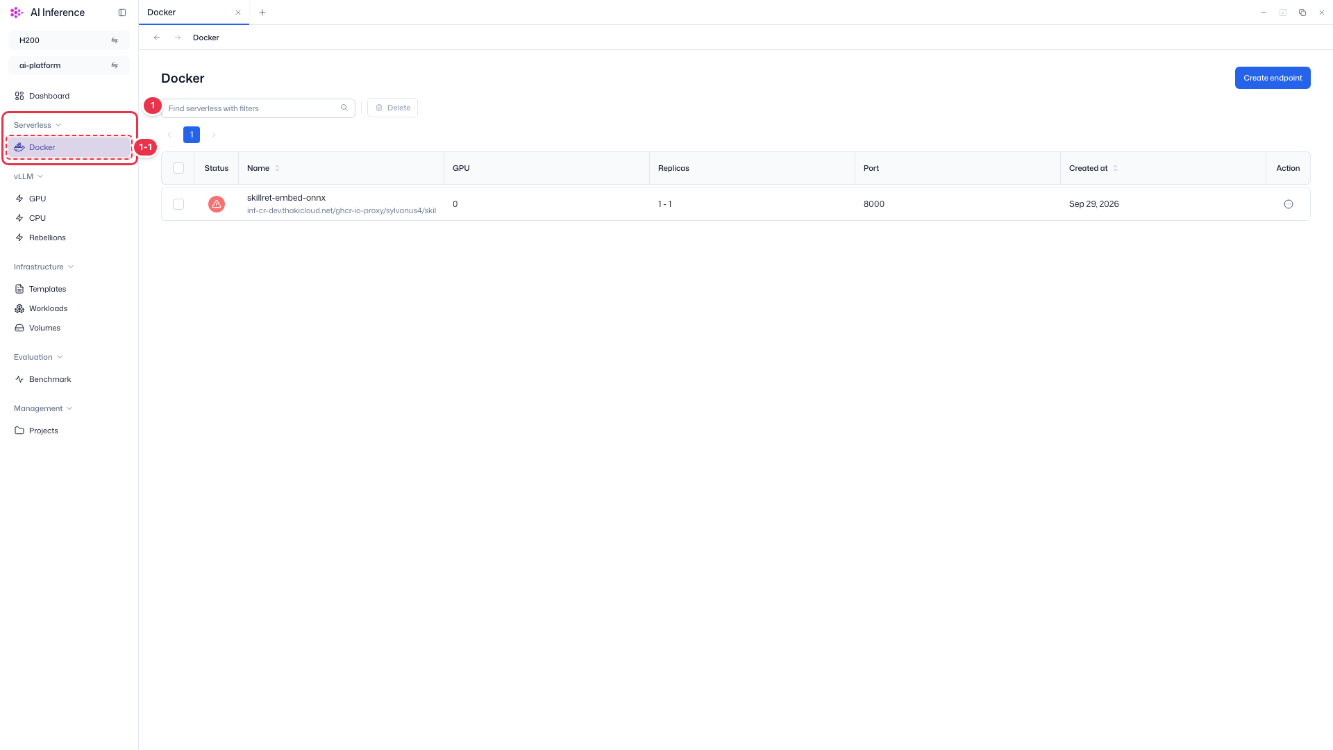Go to next page chevron
The width and height of the screenshot is (1333, 750).
point(214,135)
